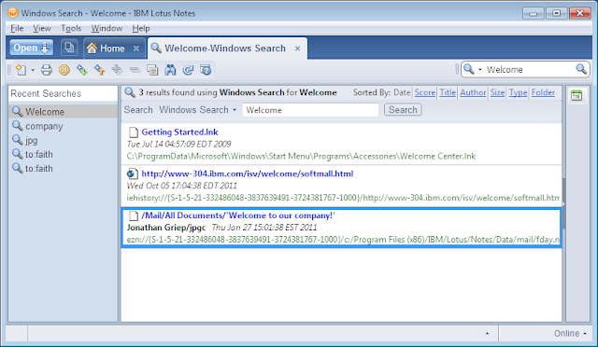Click the Open button

[31, 48]
